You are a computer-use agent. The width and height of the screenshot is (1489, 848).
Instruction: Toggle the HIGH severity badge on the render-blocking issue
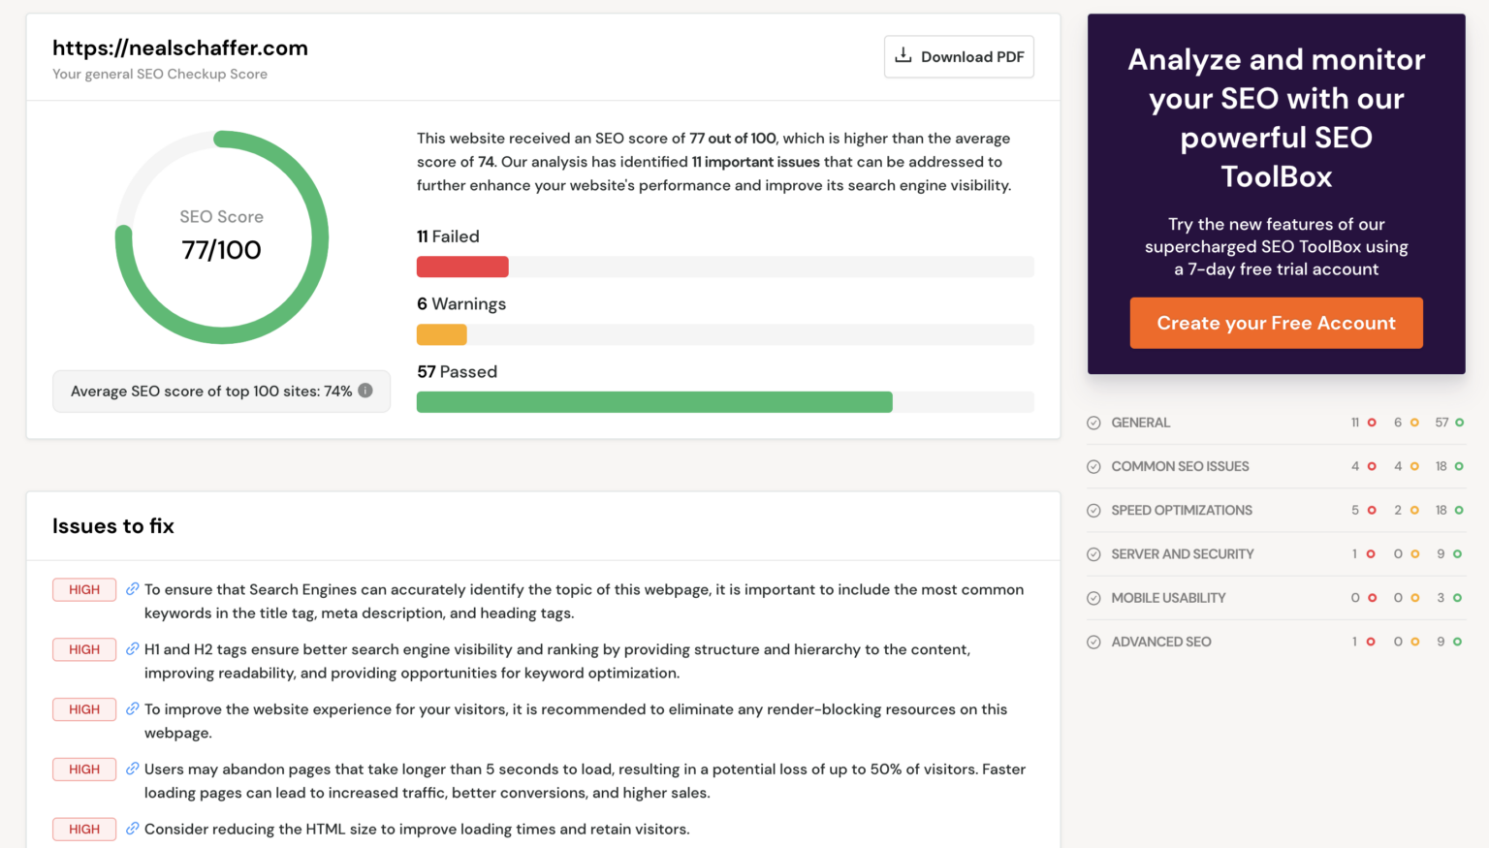pos(83,708)
